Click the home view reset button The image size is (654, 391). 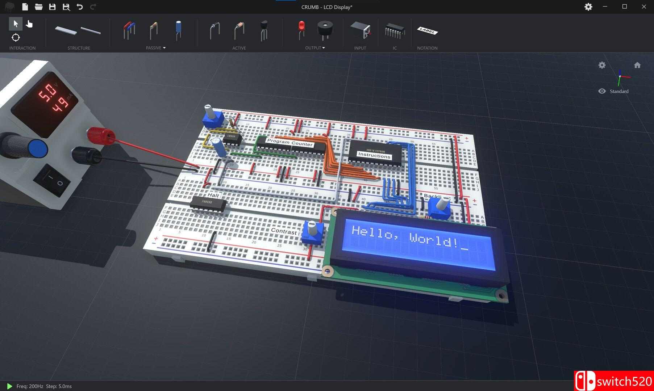point(637,65)
